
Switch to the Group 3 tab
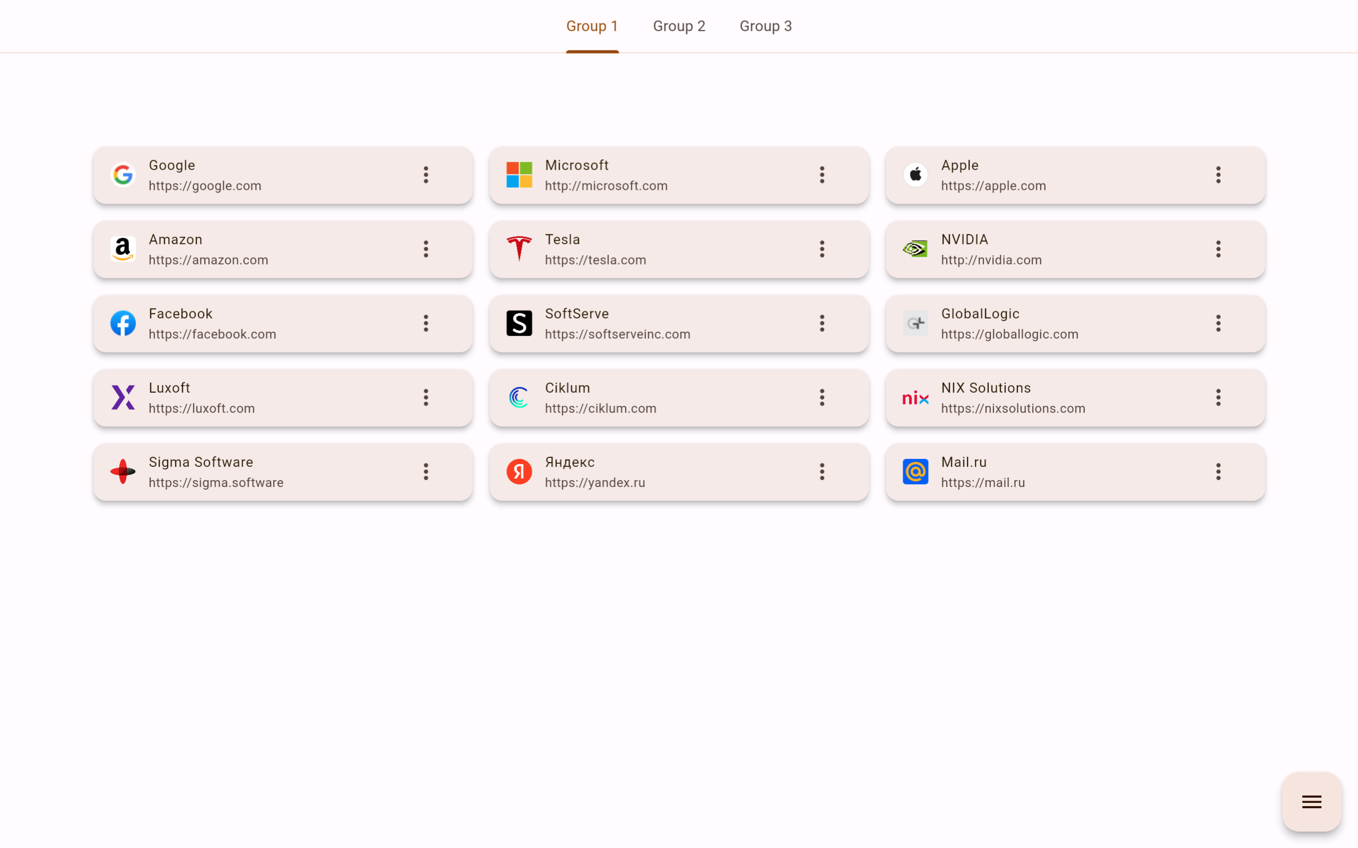pos(765,26)
